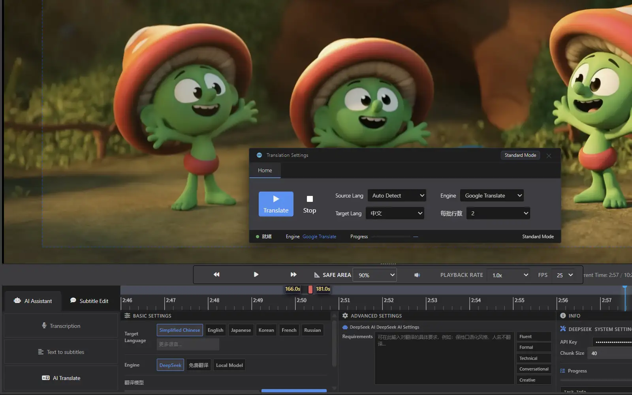
Task: Open Transcription with the microphone icon
Action: pyautogui.click(x=61, y=326)
